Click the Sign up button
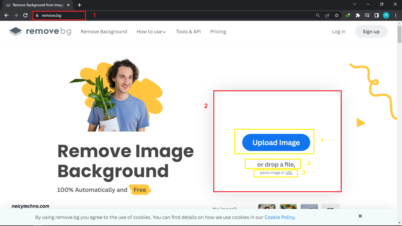 tap(371, 31)
